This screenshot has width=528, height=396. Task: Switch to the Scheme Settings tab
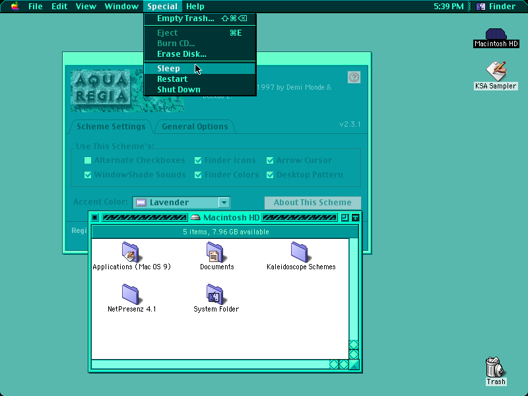(x=111, y=127)
